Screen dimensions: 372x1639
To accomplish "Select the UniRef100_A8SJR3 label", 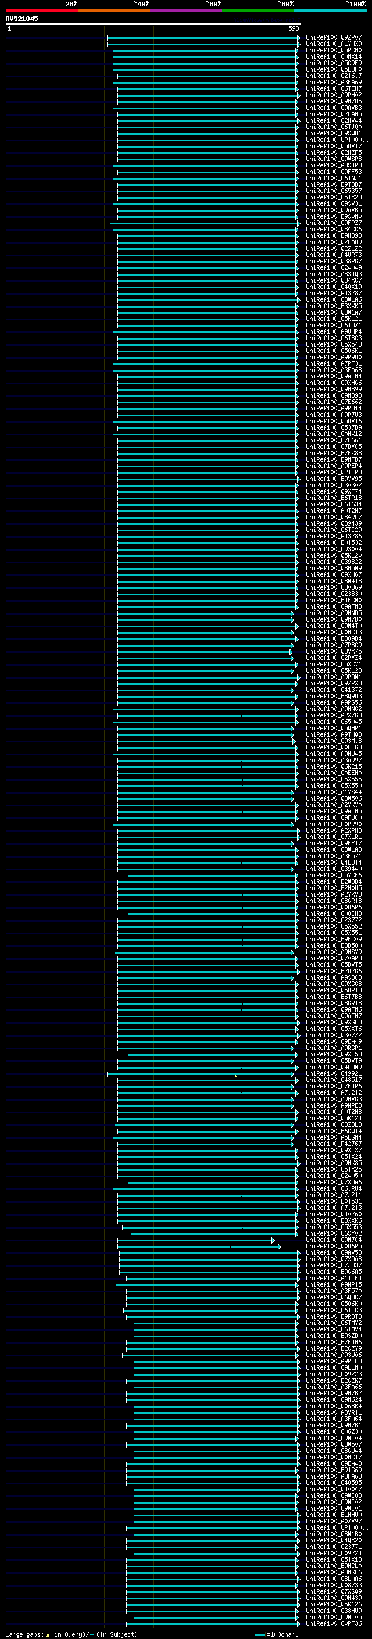I will point(334,166).
